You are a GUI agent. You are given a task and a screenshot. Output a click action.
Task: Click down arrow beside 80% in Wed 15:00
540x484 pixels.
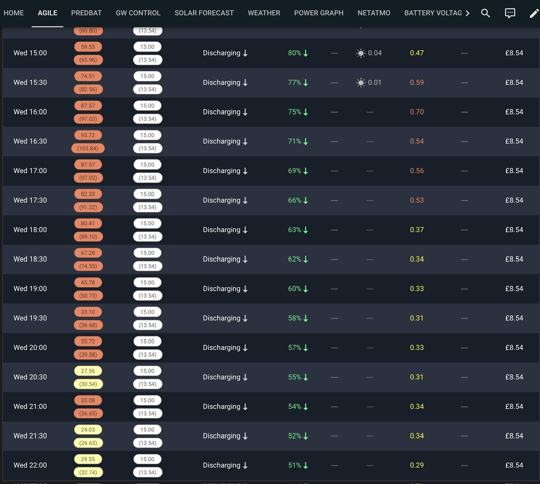click(306, 53)
